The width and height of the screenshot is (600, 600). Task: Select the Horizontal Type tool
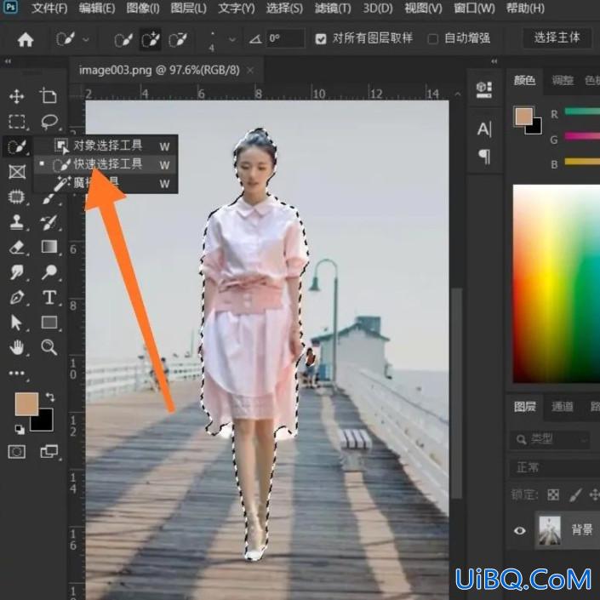pyautogui.click(x=49, y=297)
